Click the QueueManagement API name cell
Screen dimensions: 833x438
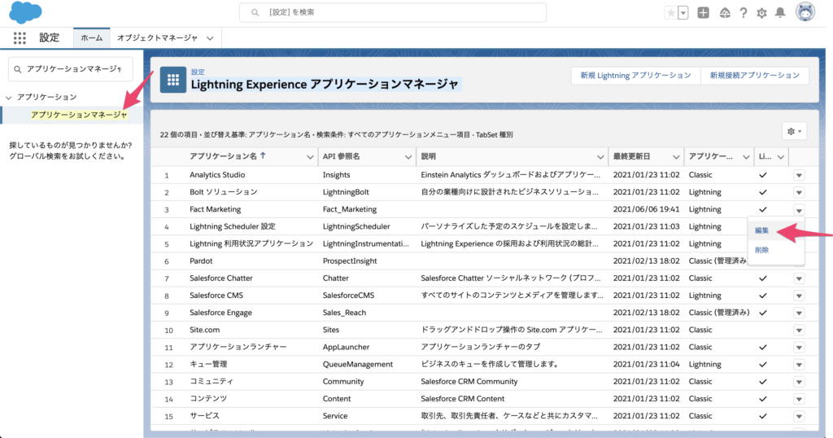point(358,364)
